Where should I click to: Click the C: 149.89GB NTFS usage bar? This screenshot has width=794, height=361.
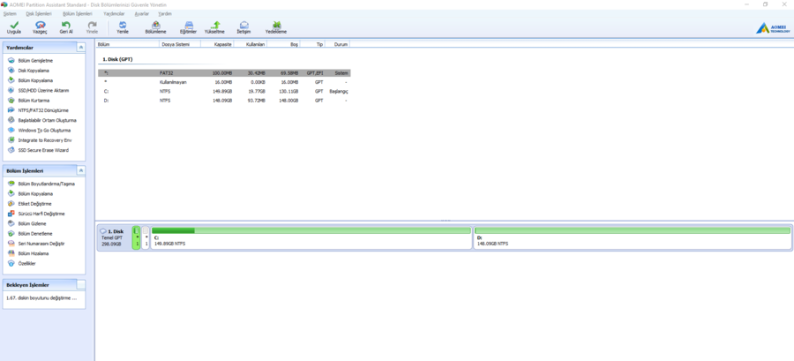(311, 230)
